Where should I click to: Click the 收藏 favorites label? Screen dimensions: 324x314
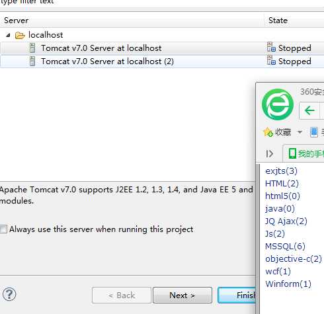coord(283,132)
